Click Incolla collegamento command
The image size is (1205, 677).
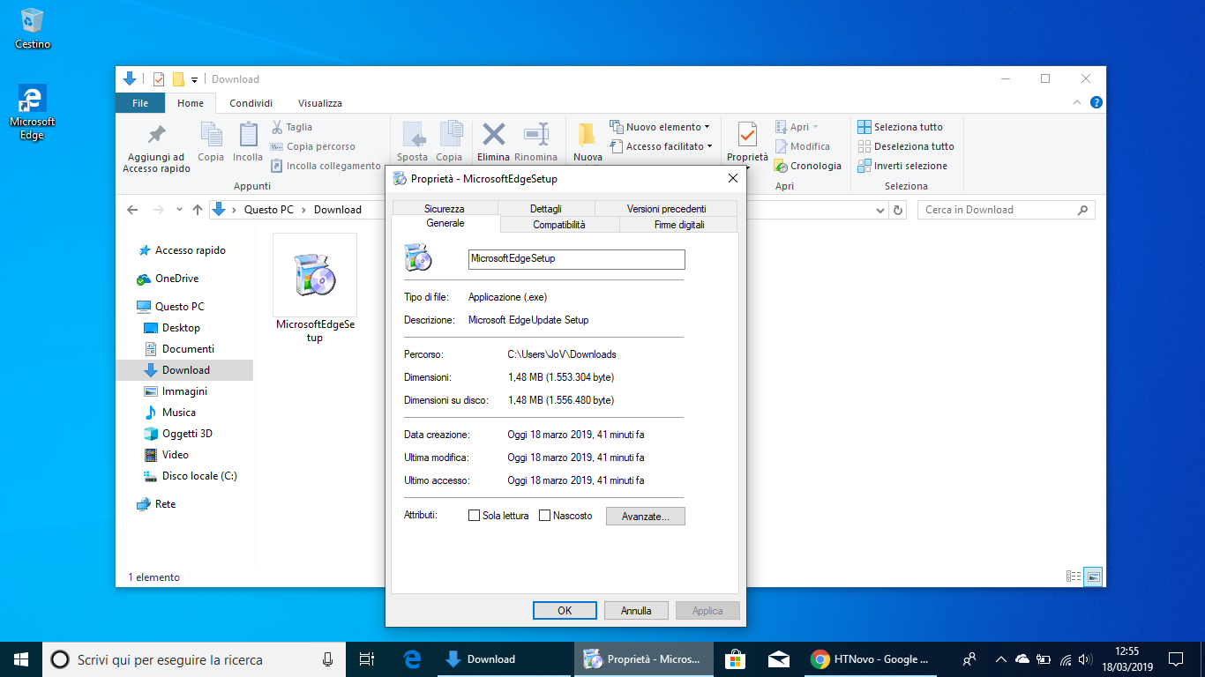(326, 166)
